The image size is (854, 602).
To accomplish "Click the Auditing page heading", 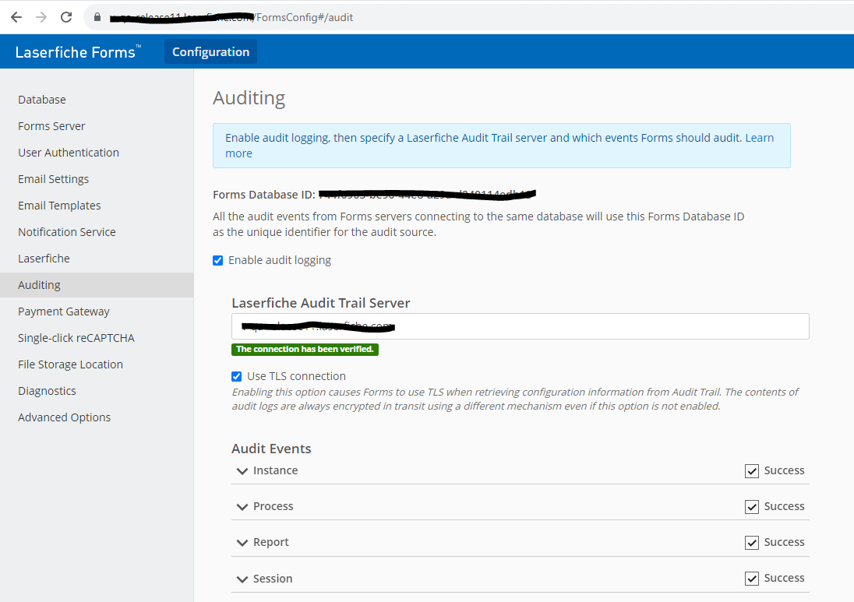I will pyautogui.click(x=249, y=99).
